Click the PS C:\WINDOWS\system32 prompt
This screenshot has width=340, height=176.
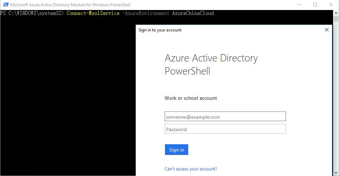coord(32,13)
